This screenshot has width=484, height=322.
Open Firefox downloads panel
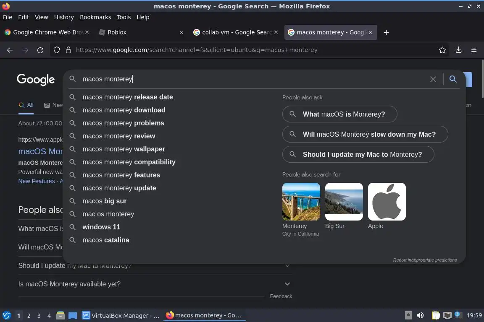[458, 50]
